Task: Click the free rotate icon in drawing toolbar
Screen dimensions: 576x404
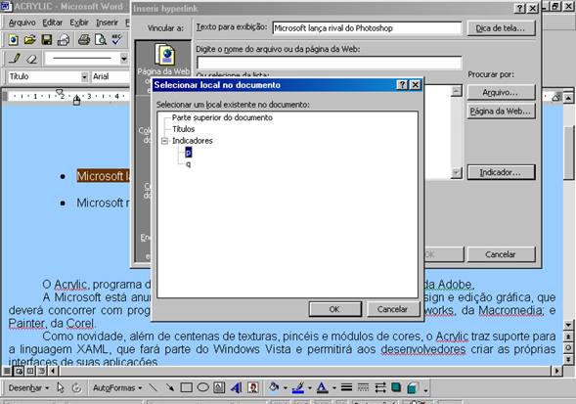Action: tap(76, 387)
